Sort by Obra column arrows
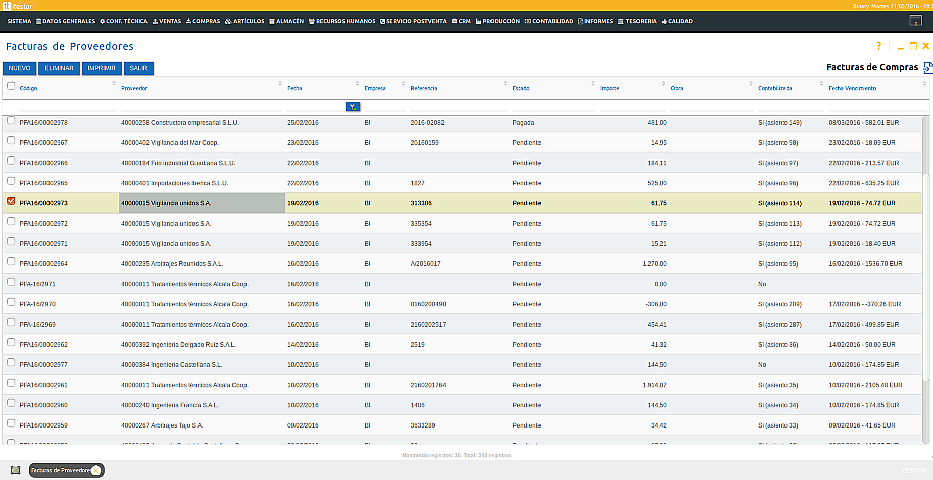This screenshot has width=933, height=480. [751, 83]
